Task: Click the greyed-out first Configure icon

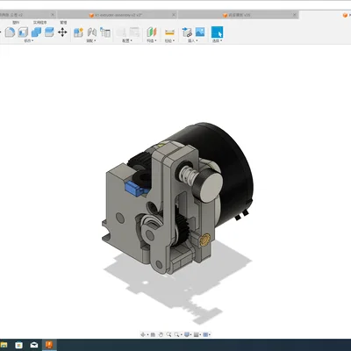Action: click(121, 32)
